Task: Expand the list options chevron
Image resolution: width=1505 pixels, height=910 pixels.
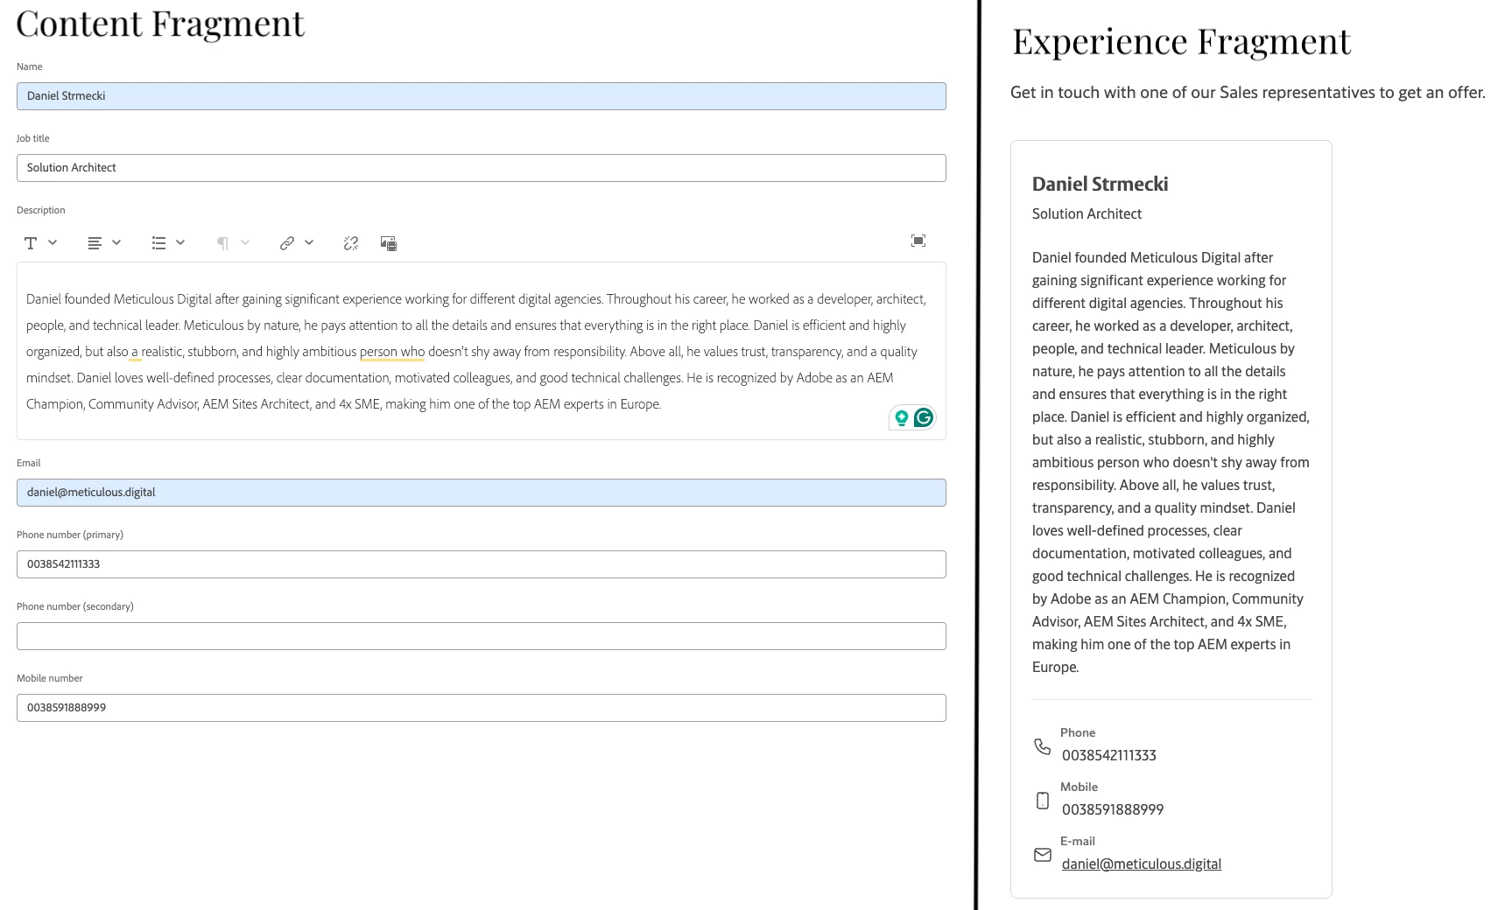Action: pos(180,242)
